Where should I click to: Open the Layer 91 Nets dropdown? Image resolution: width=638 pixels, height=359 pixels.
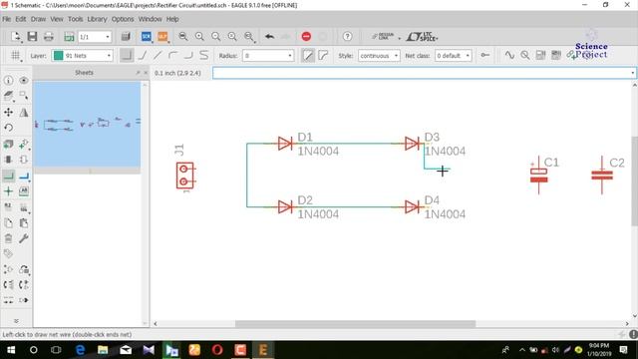point(83,56)
